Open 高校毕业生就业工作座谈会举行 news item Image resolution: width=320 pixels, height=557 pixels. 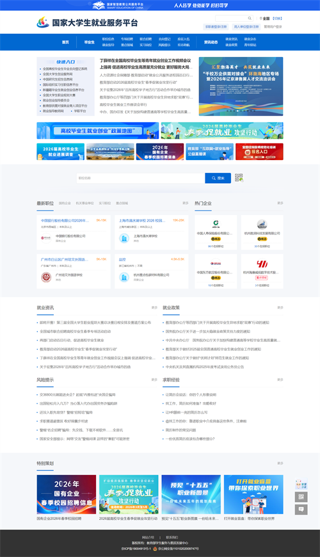[124, 104]
